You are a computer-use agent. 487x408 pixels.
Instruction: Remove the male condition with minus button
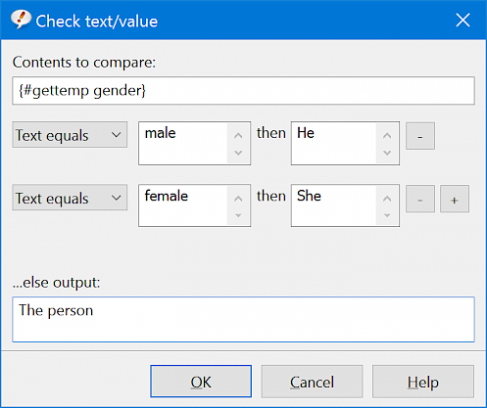420,136
